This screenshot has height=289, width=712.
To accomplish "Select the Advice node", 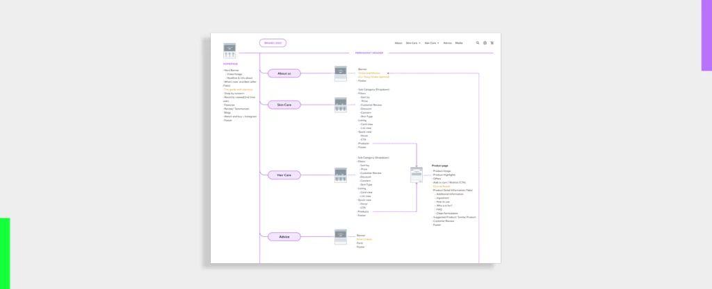I will point(284,236).
